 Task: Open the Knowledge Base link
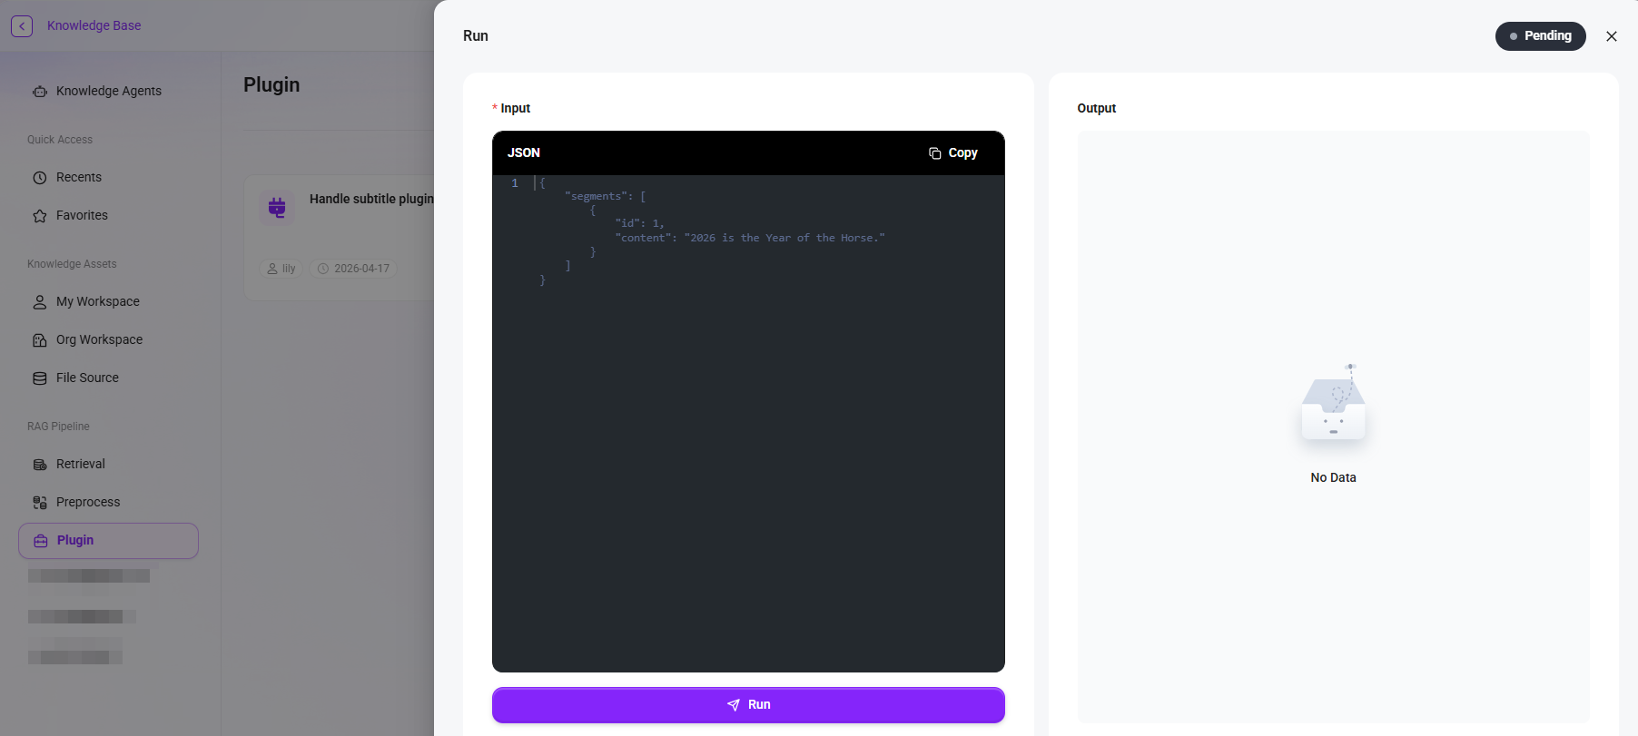94,25
